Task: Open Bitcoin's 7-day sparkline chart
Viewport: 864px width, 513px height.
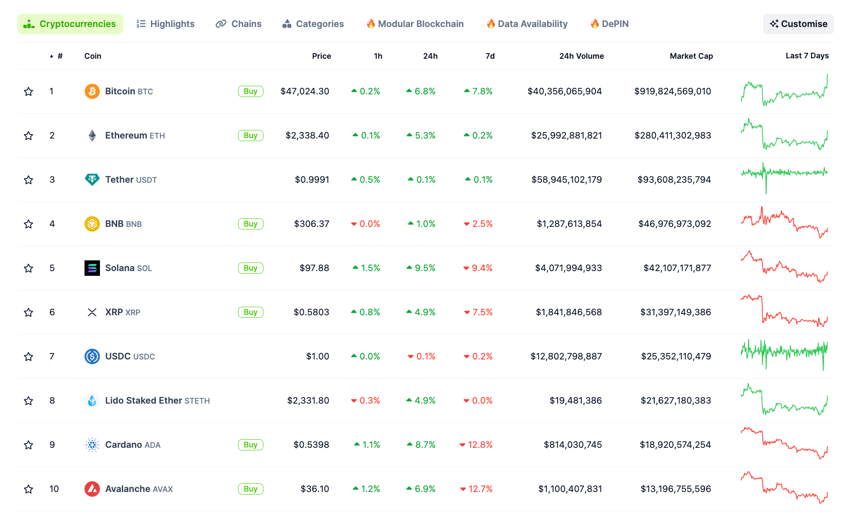Action: (784, 90)
